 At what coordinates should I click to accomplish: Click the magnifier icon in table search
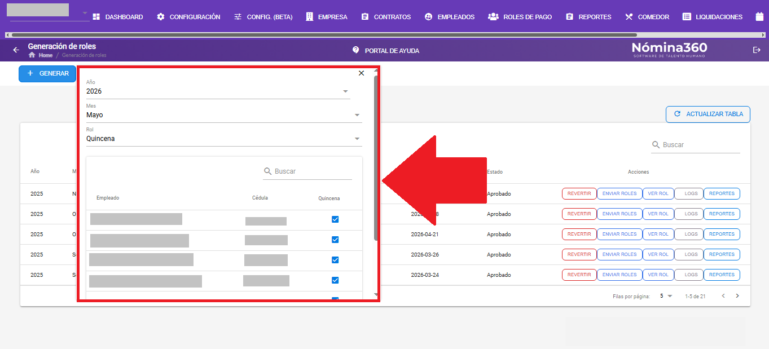656,145
